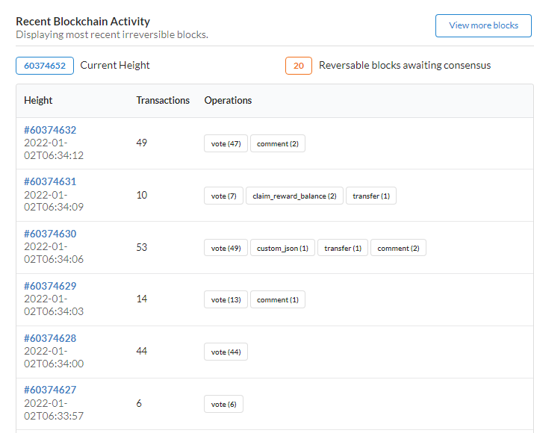The height and width of the screenshot is (433, 534).
Task: Click transaction count 6 in Transactions column
Action: pyautogui.click(x=139, y=403)
